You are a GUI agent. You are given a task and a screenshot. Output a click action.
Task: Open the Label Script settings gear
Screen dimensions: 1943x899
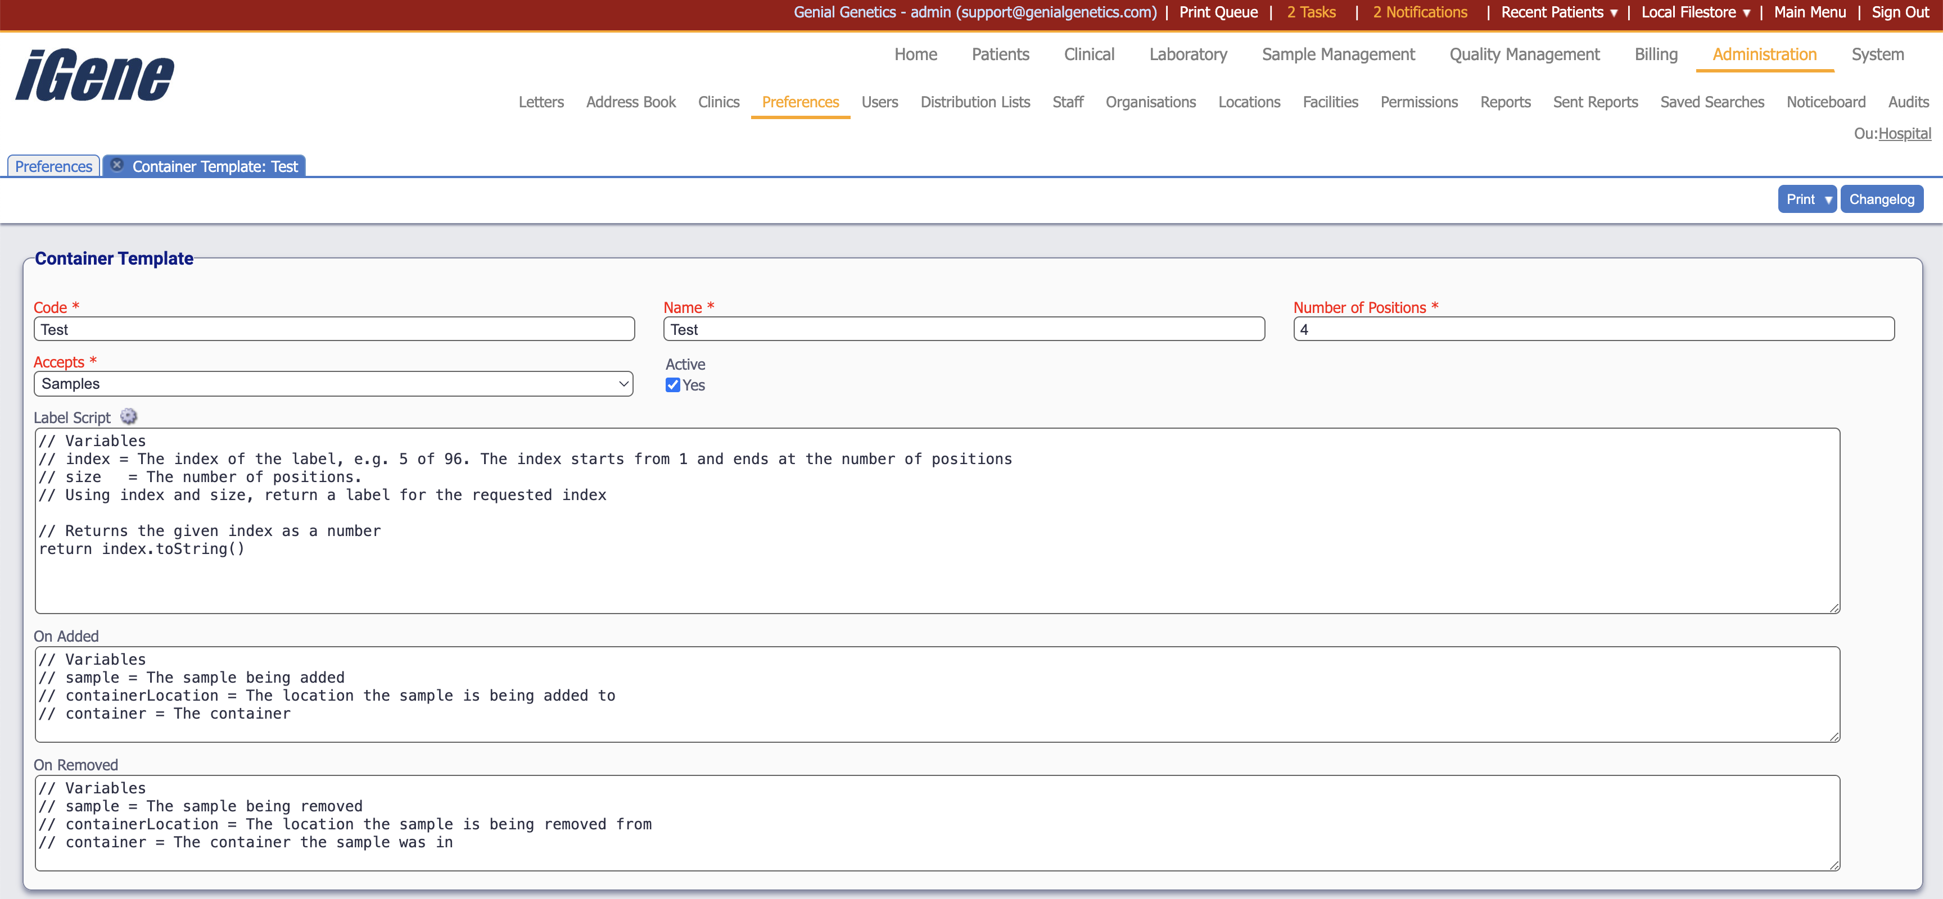tap(128, 417)
